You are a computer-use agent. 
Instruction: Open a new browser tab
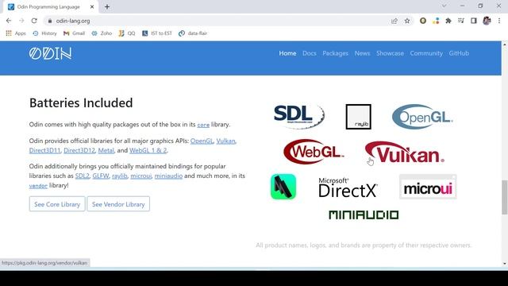pyautogui.click(x=107, y=6)
